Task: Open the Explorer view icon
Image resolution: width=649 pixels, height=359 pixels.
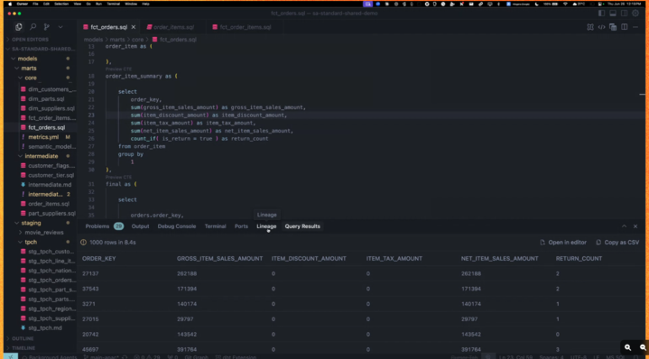Action: tap(19, 27)
